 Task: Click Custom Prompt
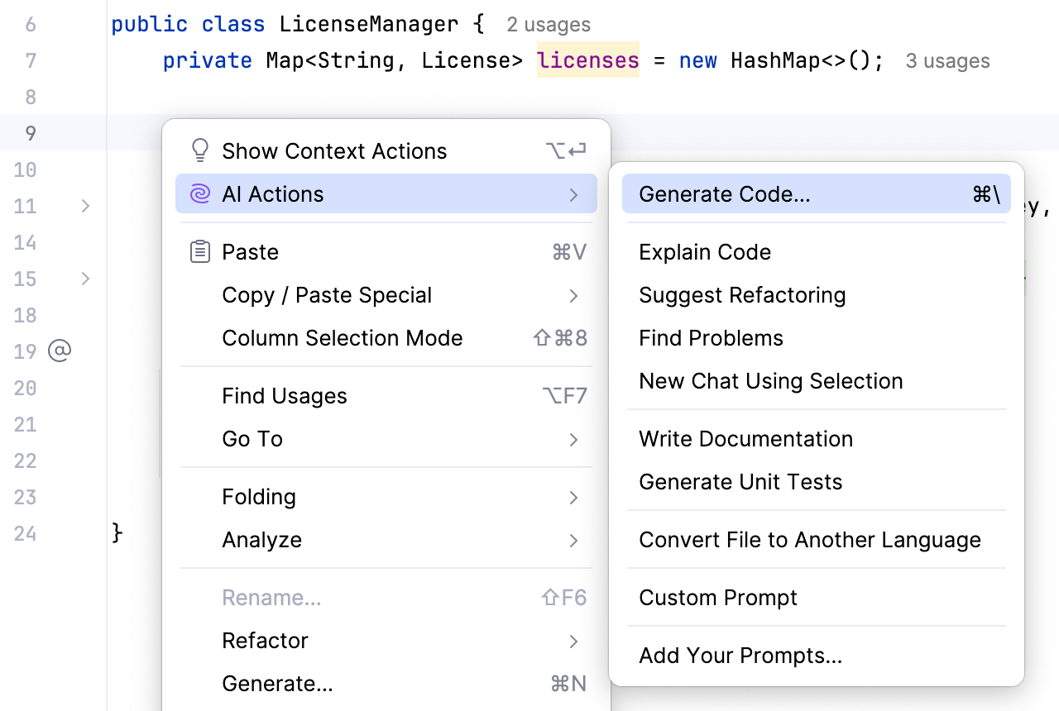[x=717, y=597]
